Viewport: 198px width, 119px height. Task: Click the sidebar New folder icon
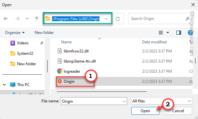(x=13, y=64)
